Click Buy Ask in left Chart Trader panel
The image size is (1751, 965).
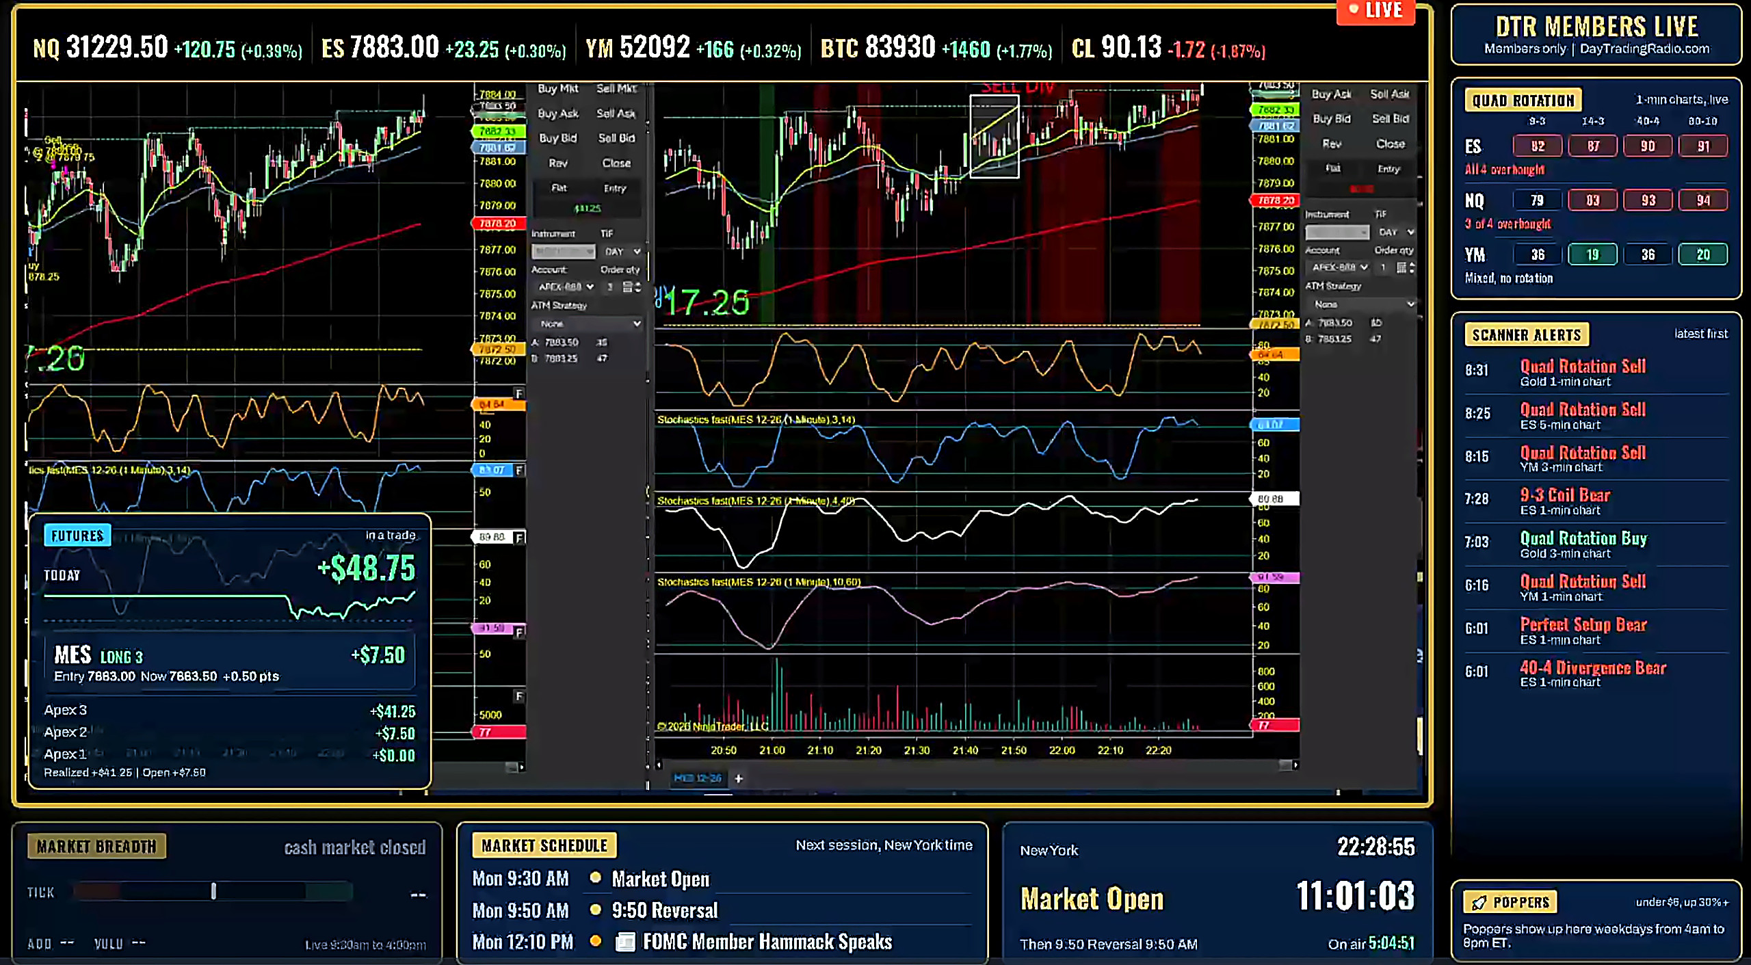click(x=558, y=114)
